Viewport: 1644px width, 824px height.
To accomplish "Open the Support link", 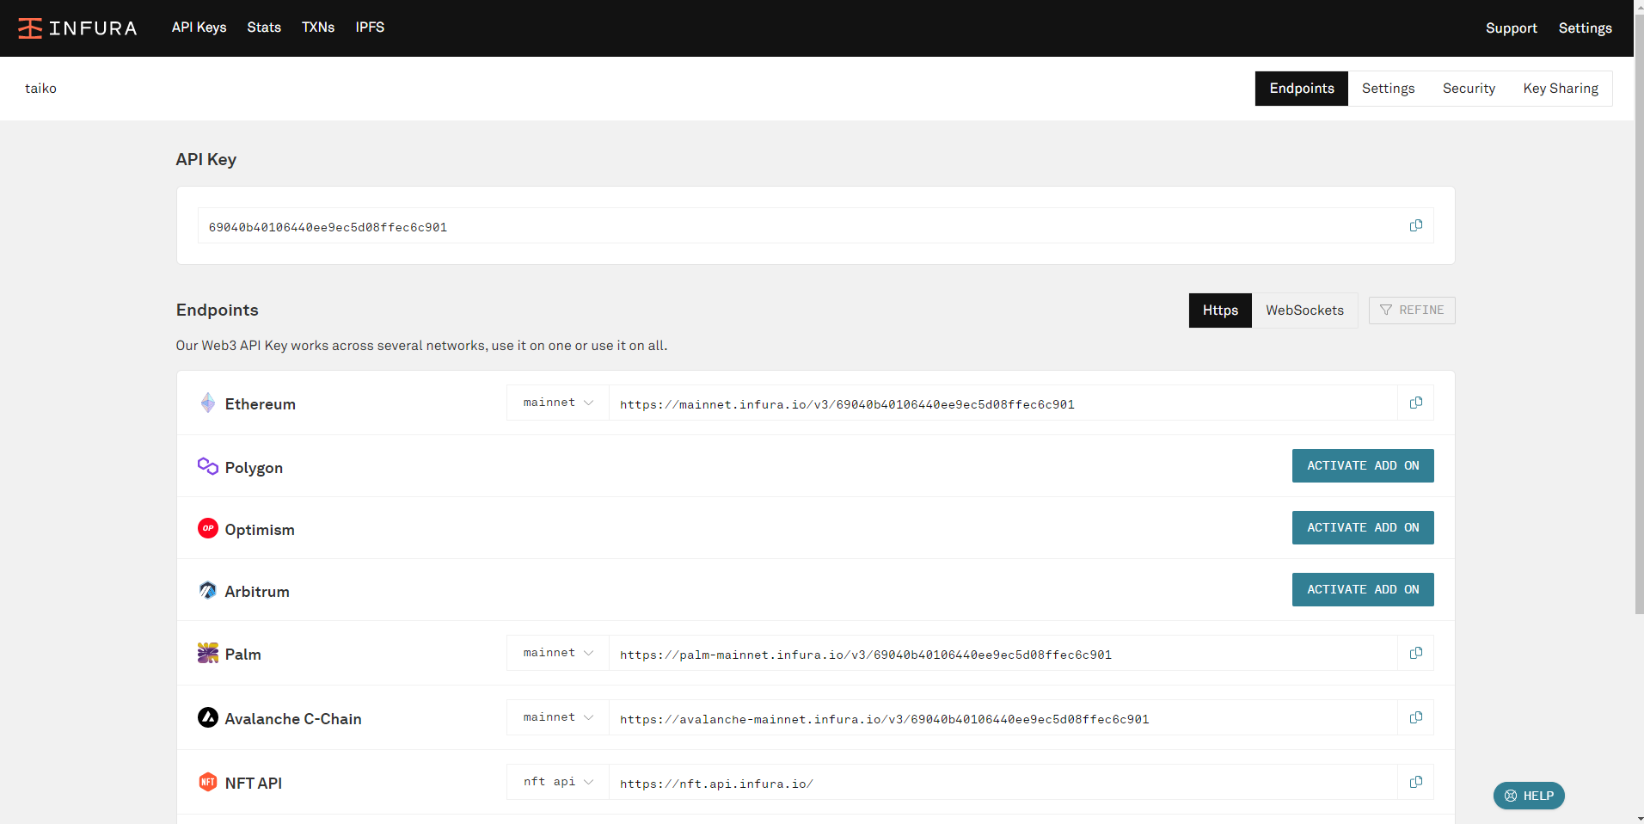I will tap(1512, 28).
